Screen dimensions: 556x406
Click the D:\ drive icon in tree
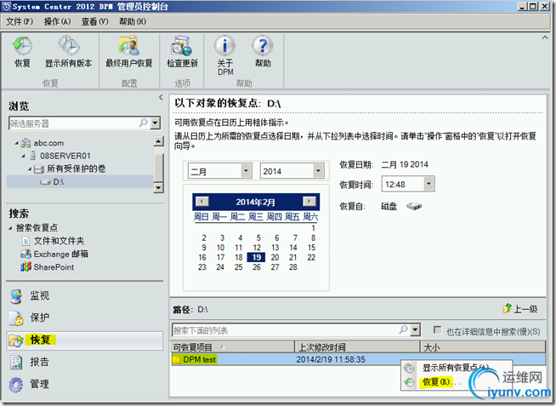pos(45,182)
